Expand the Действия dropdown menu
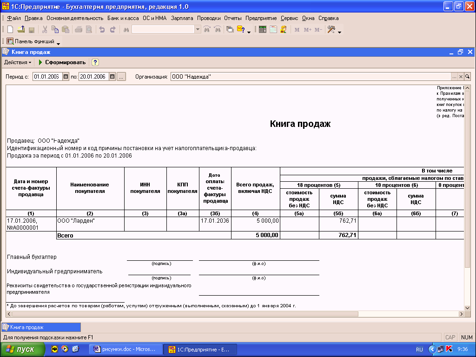Screen dimensions: 476x357 coord(18,62)
